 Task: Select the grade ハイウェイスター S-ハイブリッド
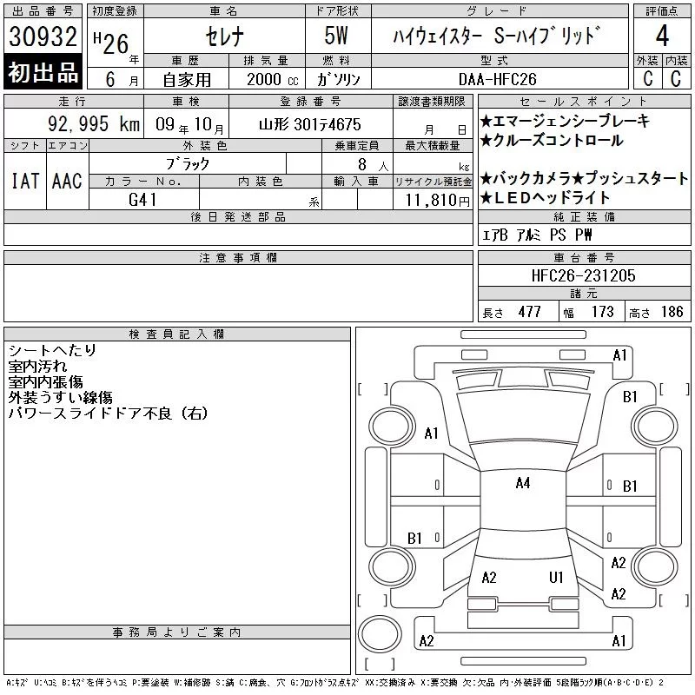click(496, 36)
